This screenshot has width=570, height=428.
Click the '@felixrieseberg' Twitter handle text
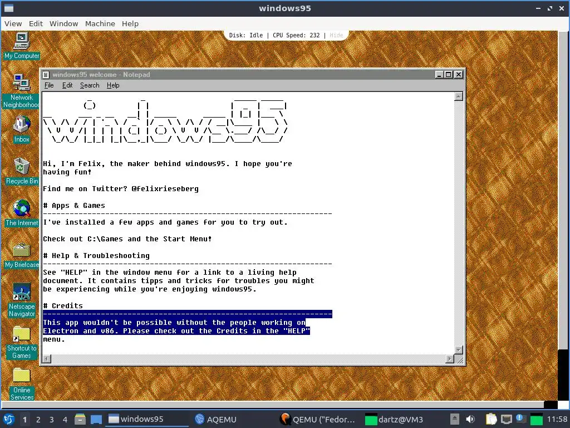tap(165, 188)
